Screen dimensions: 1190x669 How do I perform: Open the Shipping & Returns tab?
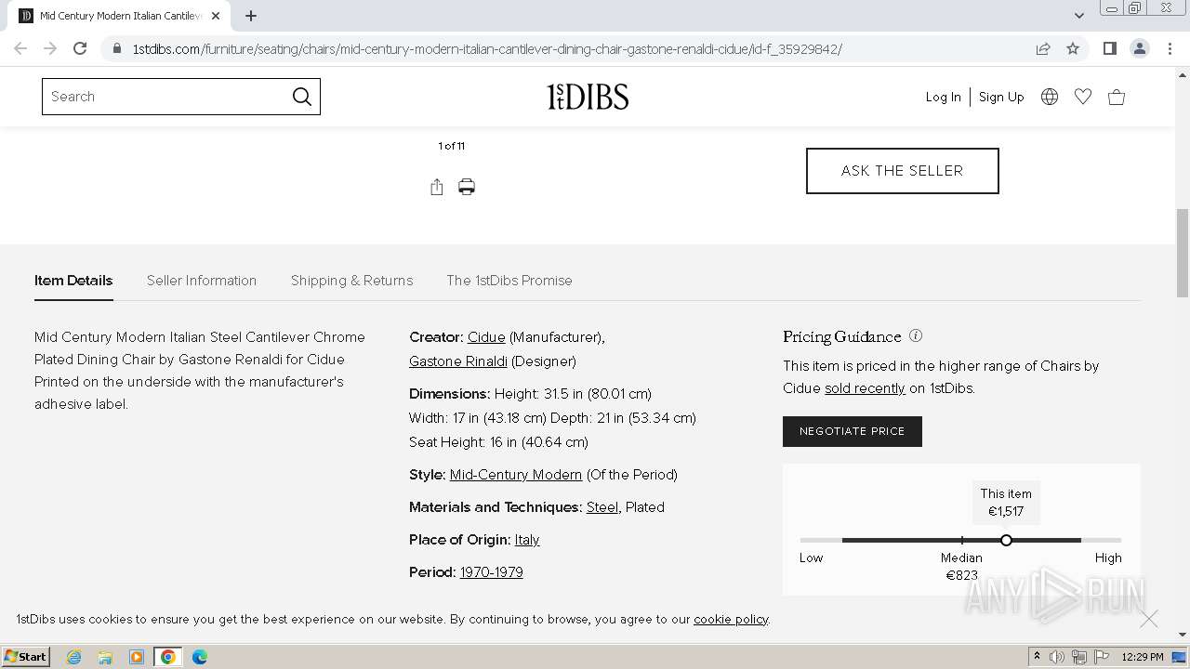pos(351,281)
